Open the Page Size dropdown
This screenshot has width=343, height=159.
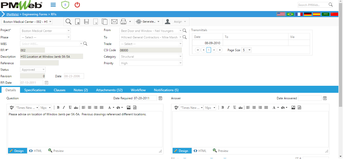click(x=250, y=50)
